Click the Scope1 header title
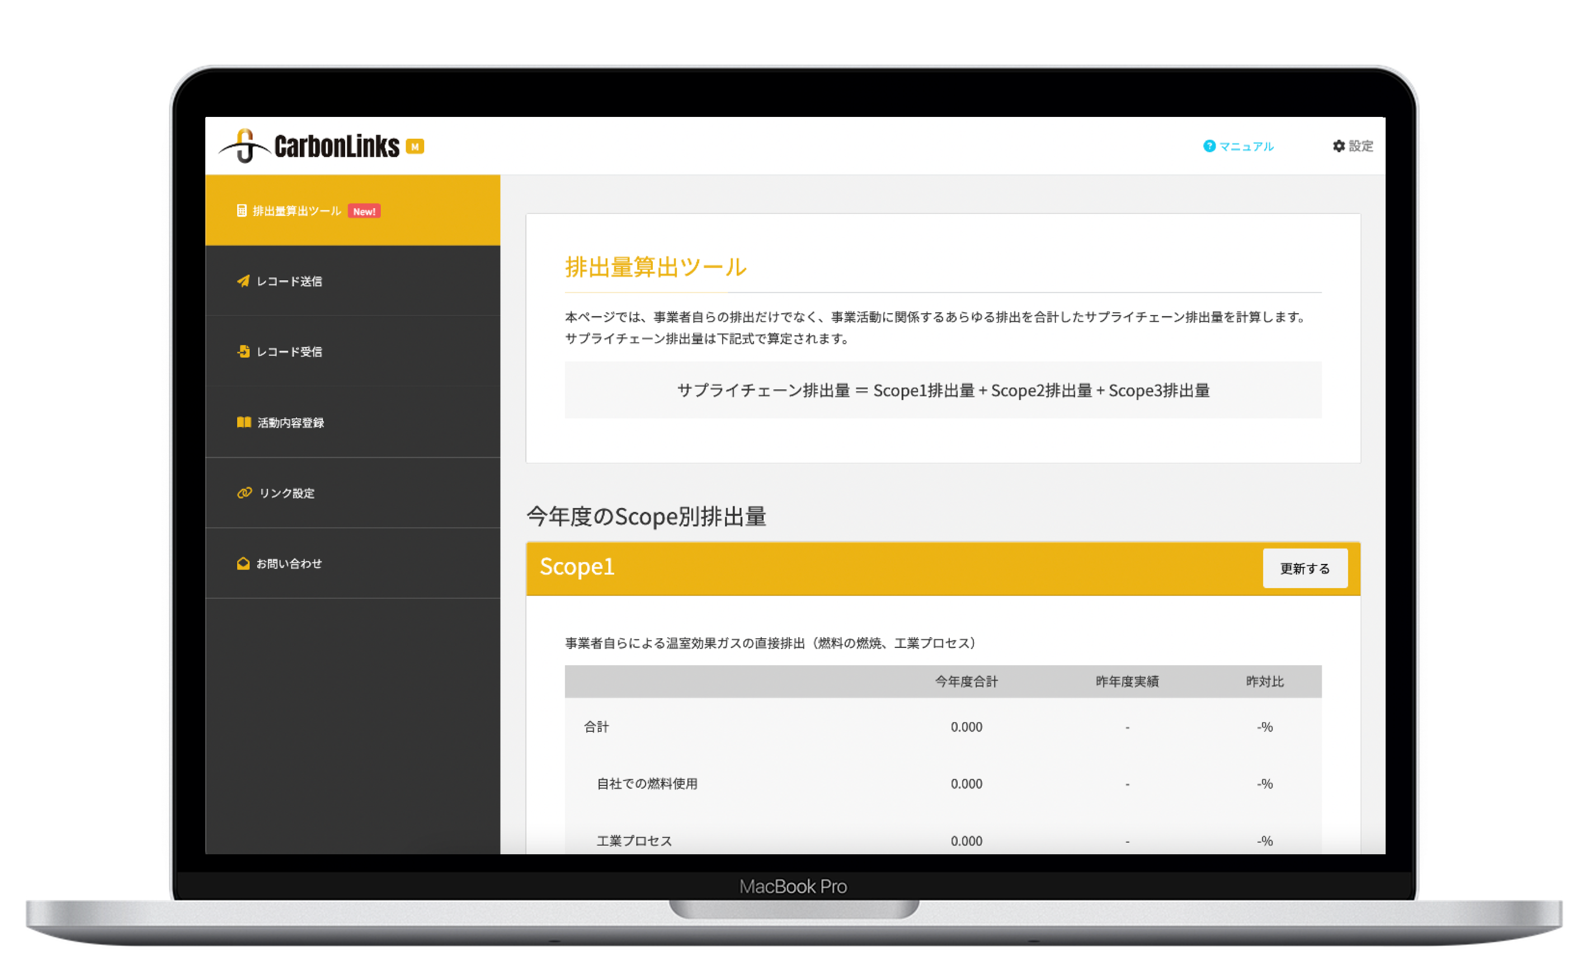1587x974 pixels. pyautogui.click(x=576, y=567)
